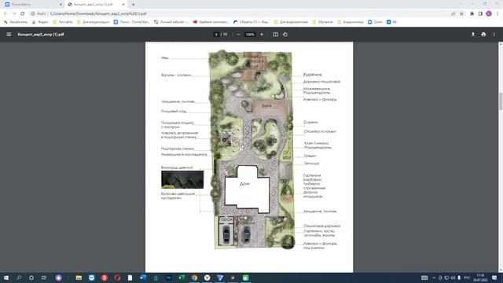Zoom out of the PDF document
Image resolution: width=503 pixels, height=283 pixels.
pos(238,35)
